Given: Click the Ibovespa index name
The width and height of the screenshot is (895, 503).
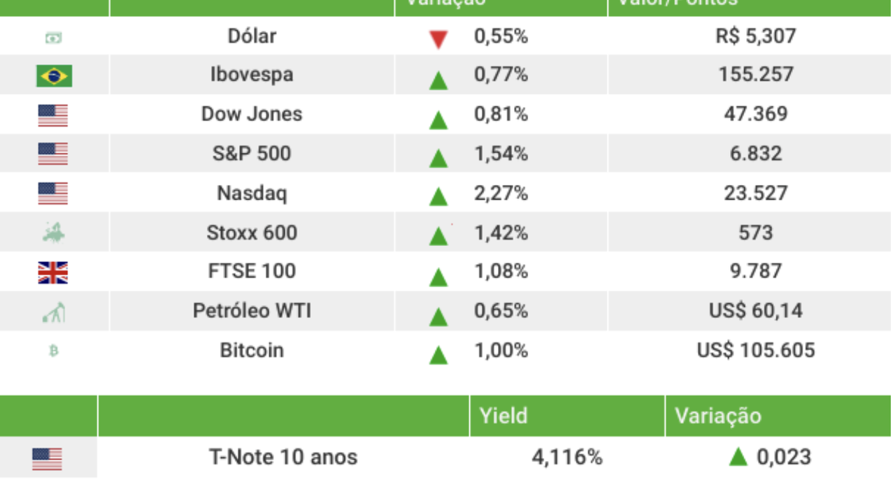Looking at the screenshot, I should tap(252, 75).
